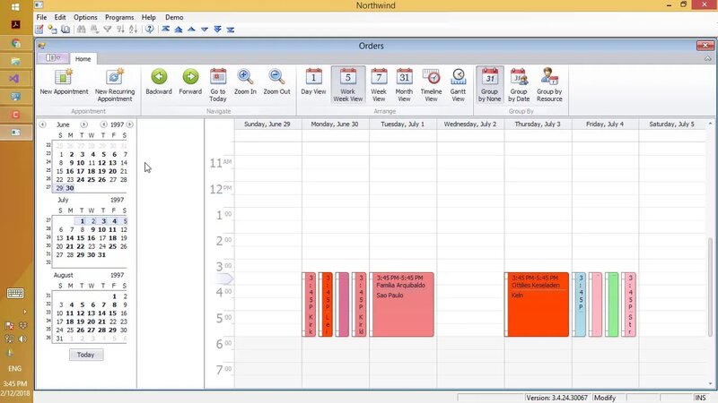Open Adobe Acrobat from the taskbar

(x=15, y=25)
